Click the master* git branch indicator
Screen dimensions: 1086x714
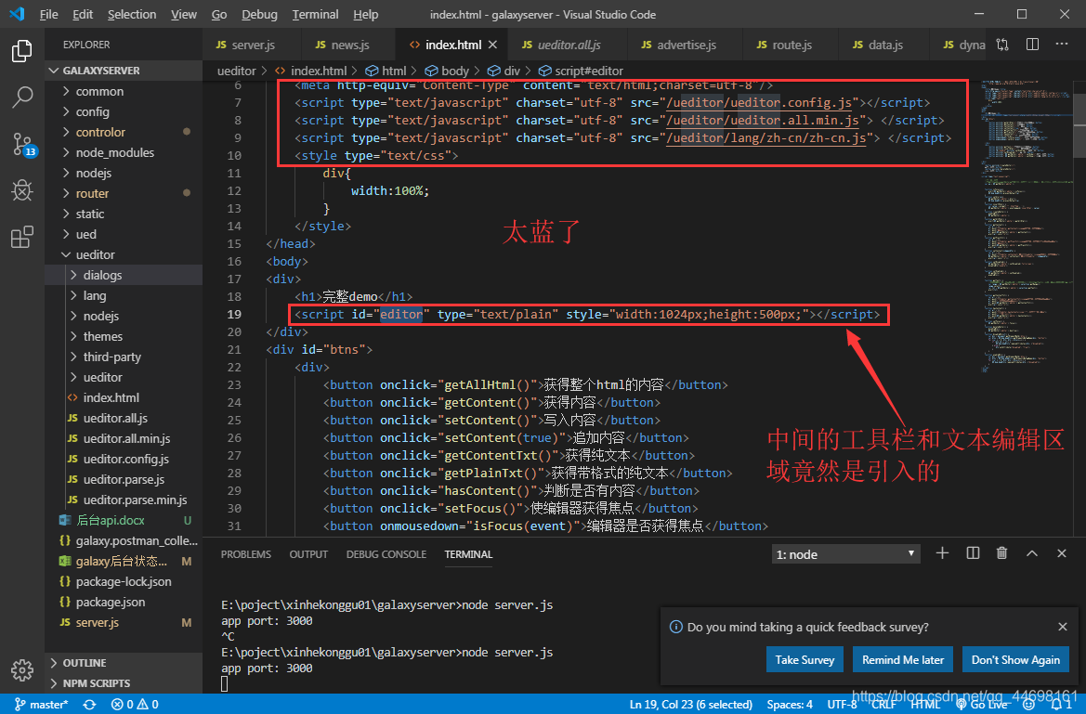point(42,705)
